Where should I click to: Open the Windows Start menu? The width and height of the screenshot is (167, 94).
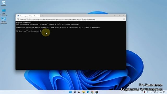click(70, 92)
